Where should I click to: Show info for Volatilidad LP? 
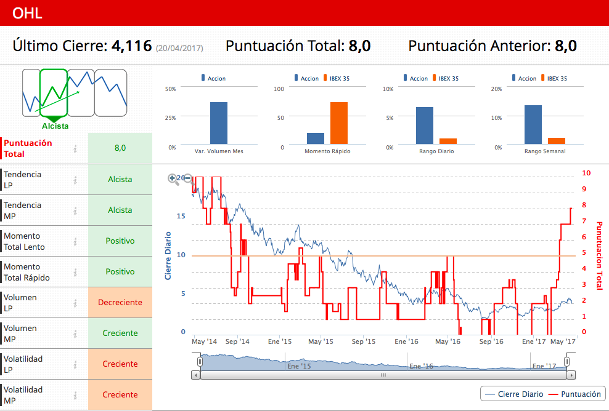pyautogui.click(x=75, y=364)
